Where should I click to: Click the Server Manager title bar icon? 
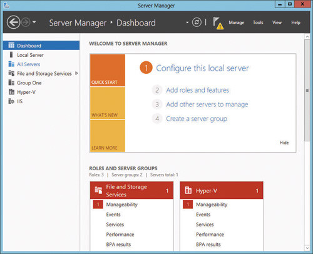tap(6, 6)
